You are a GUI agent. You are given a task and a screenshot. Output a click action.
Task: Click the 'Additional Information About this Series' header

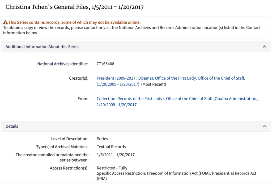(x=42, y=47)
